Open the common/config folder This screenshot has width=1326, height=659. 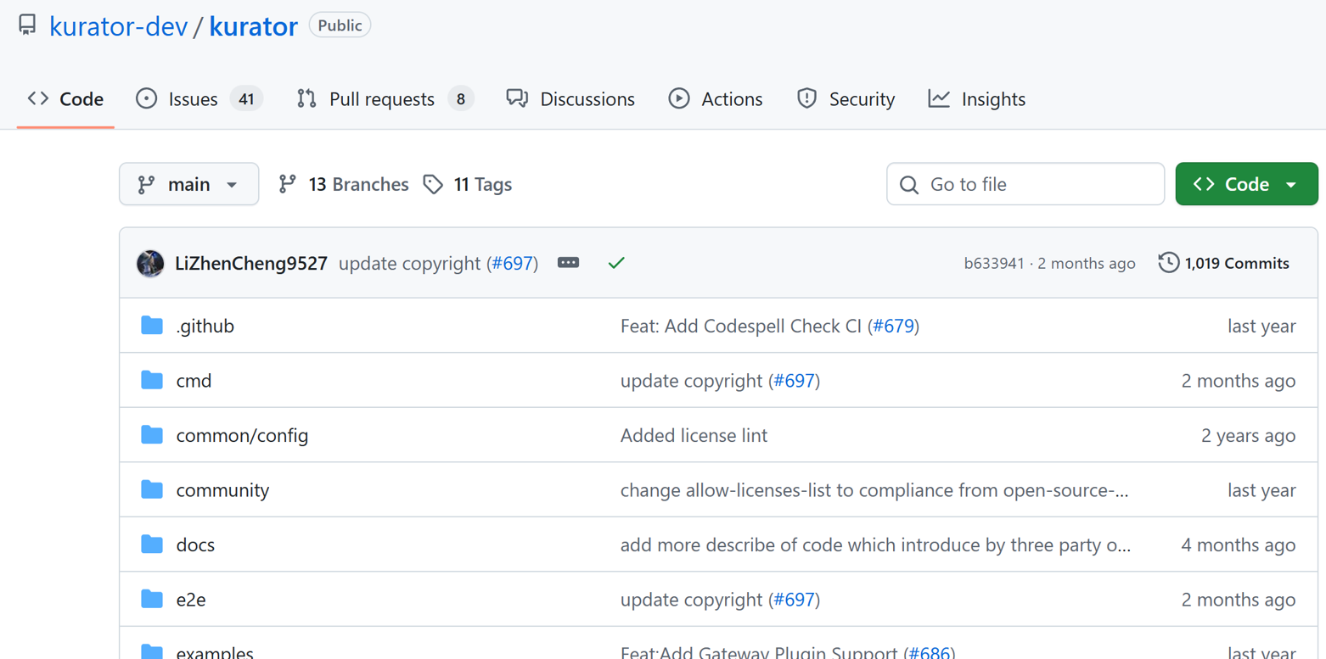(x=242, y=435)
